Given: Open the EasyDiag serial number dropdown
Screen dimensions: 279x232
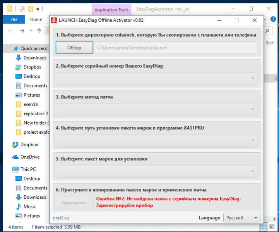Looking at the screenshot, I should pyautogui.click(x=156, y=78).
